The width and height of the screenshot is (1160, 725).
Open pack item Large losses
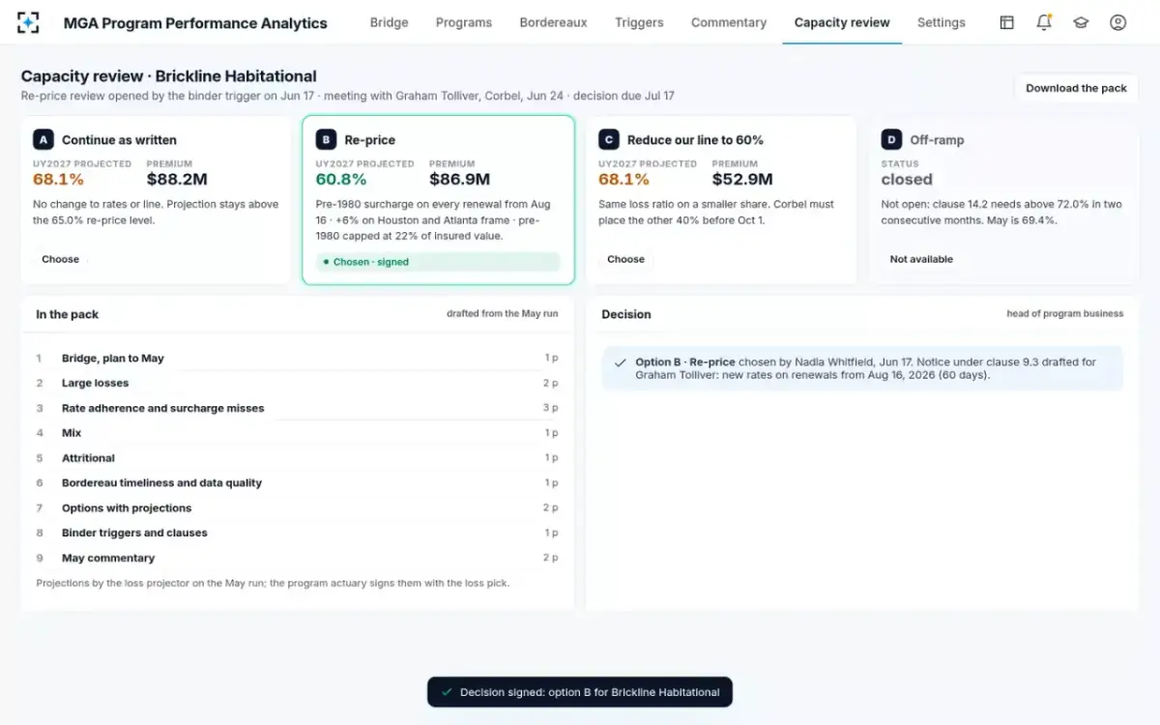(297, 383)
